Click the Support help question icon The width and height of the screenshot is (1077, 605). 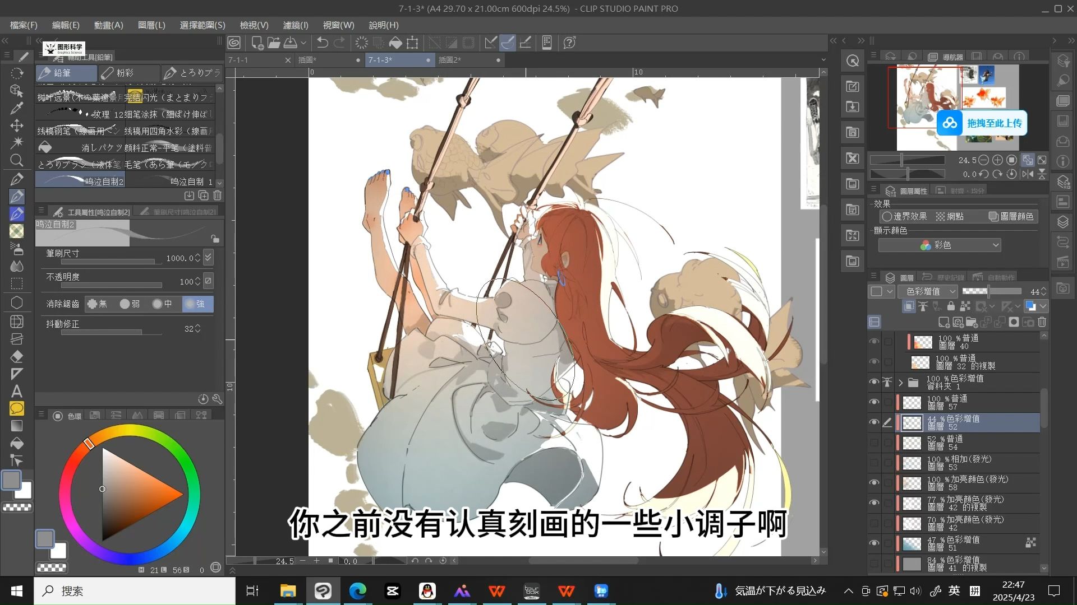pos(569,43)
